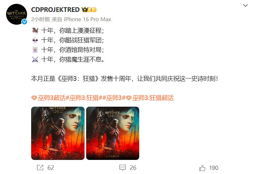
Task: Open comments via the speech bubble icon
Action: [x=122, y=168]
